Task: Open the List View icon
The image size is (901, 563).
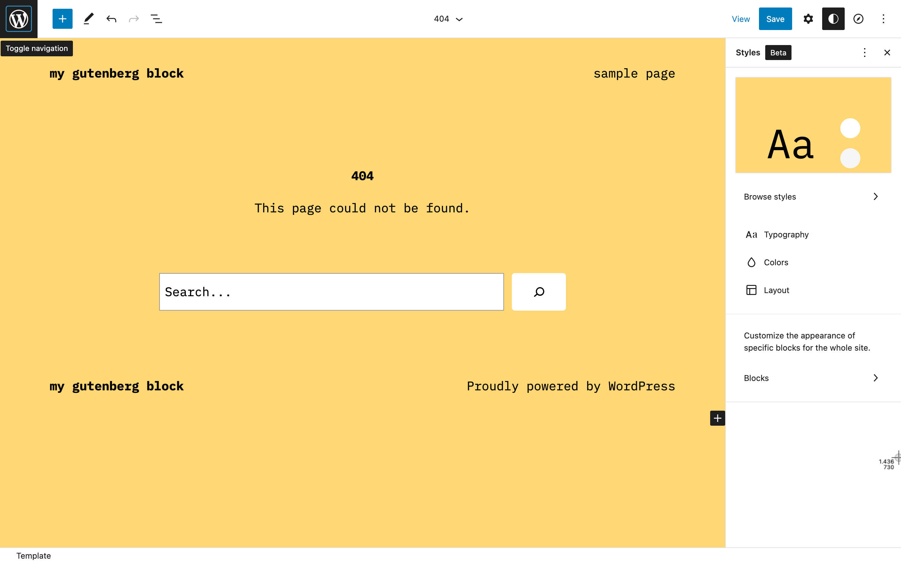Action: (156, 19)
